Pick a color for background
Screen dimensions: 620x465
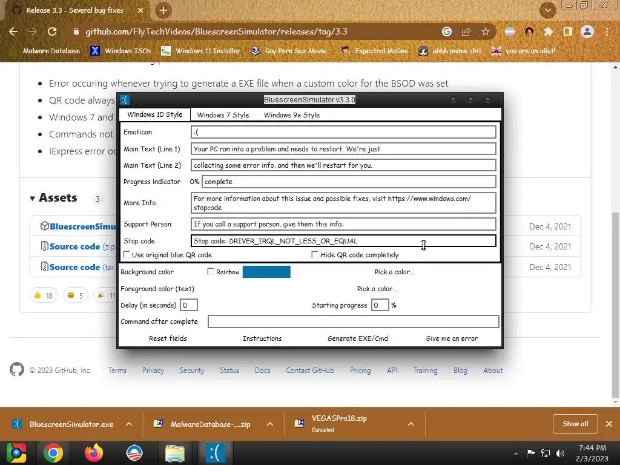[x=395, y=272]
